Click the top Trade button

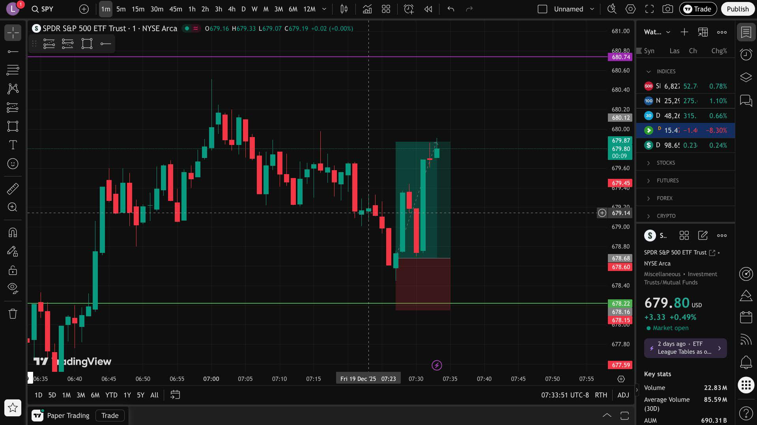pyautogui.click(x=698, y=9)
